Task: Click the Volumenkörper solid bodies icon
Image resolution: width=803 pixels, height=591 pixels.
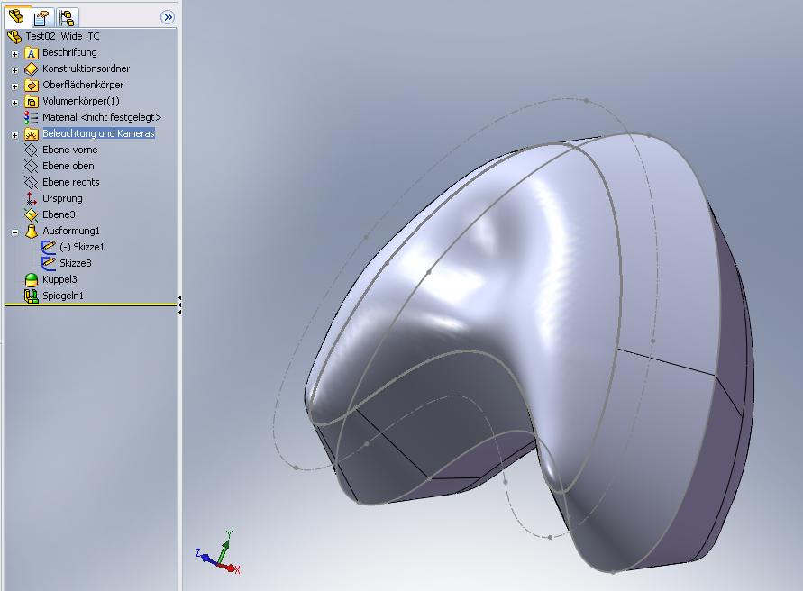Action: click(32, 102)
